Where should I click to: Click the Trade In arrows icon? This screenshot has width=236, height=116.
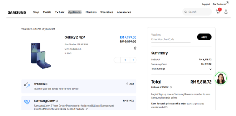click(x=27, y=85)
